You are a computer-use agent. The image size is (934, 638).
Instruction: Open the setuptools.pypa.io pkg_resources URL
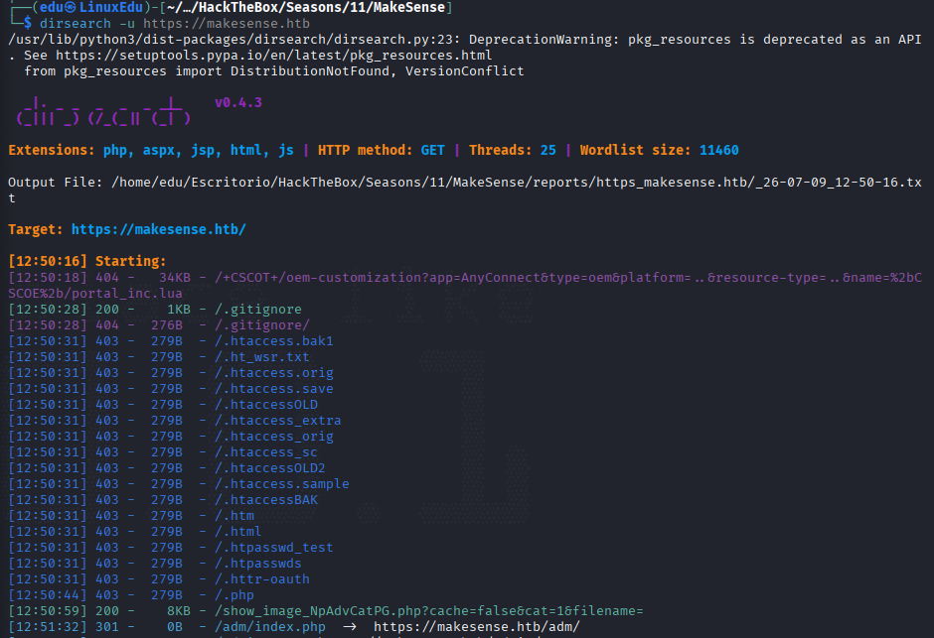coord(274,56)
